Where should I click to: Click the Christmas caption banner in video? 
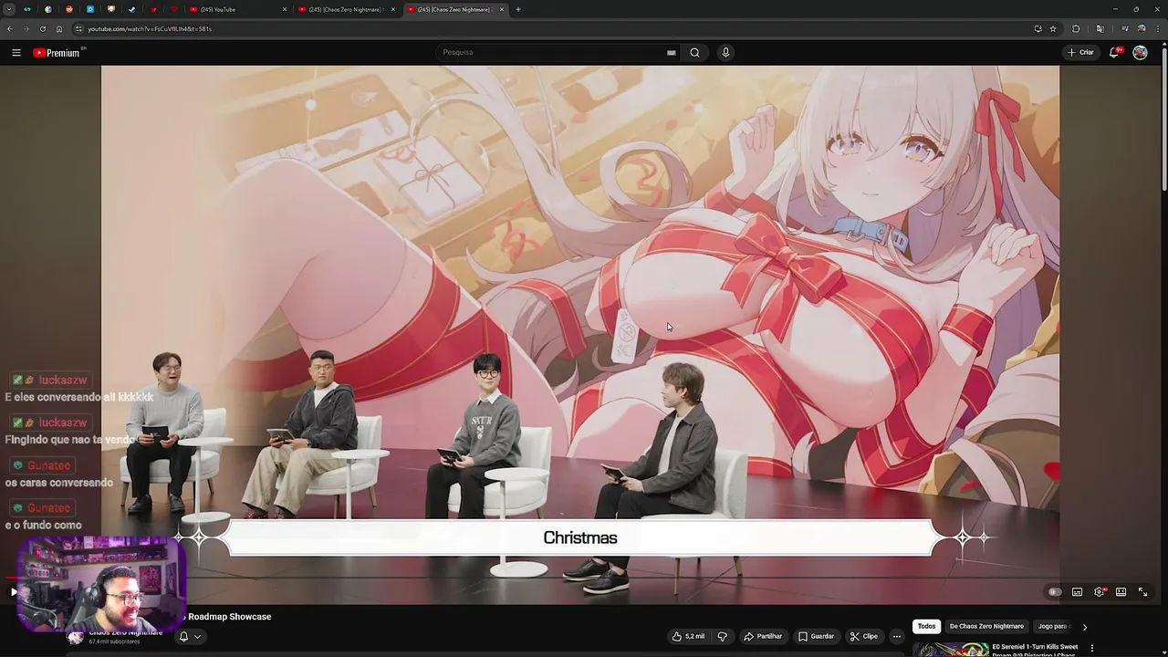(x=580, y=537)
